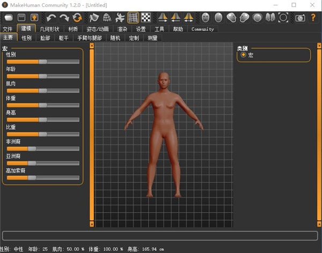Click the Undo arrow icon
The width and height of the screenshot is (322, 253).
tap(51, 18)
